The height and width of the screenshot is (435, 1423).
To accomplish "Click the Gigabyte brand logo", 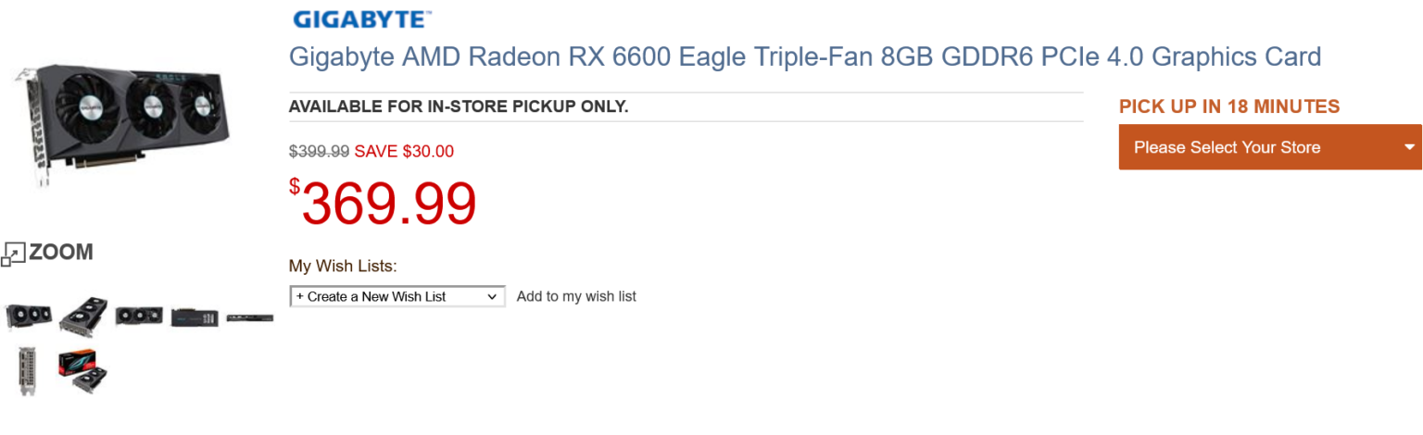I will (x=361, y=19).
